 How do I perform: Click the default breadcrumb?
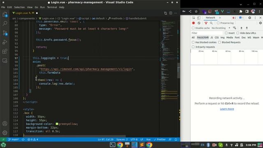click(x=100, y=18)
